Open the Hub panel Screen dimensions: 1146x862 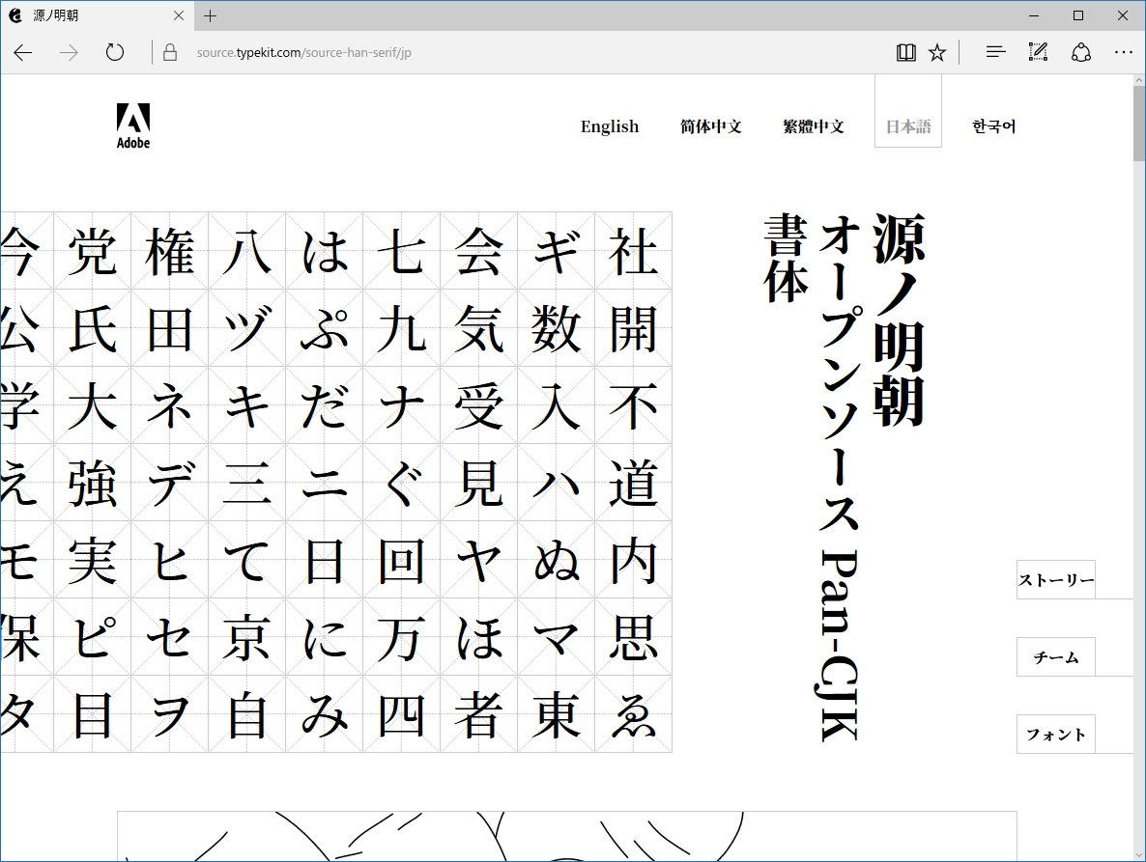pos(994,52)
